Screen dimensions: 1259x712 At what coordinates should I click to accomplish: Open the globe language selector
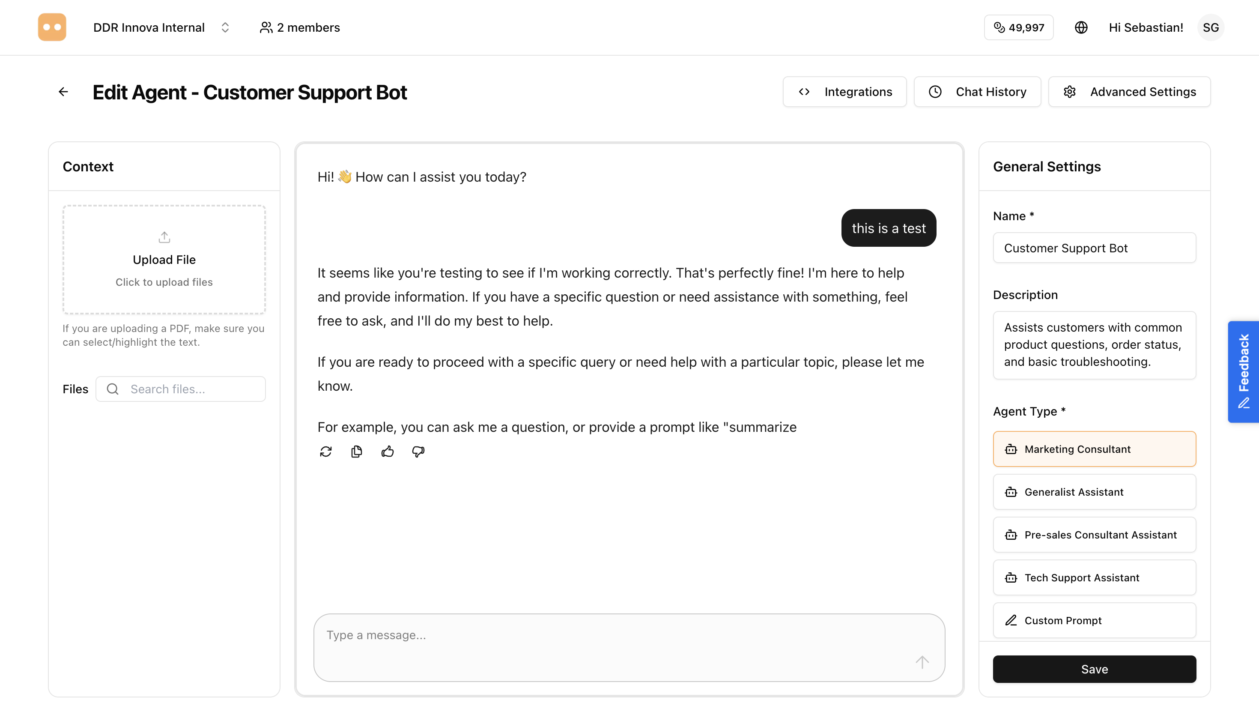pyautogui.click(x=1081, y=27)
